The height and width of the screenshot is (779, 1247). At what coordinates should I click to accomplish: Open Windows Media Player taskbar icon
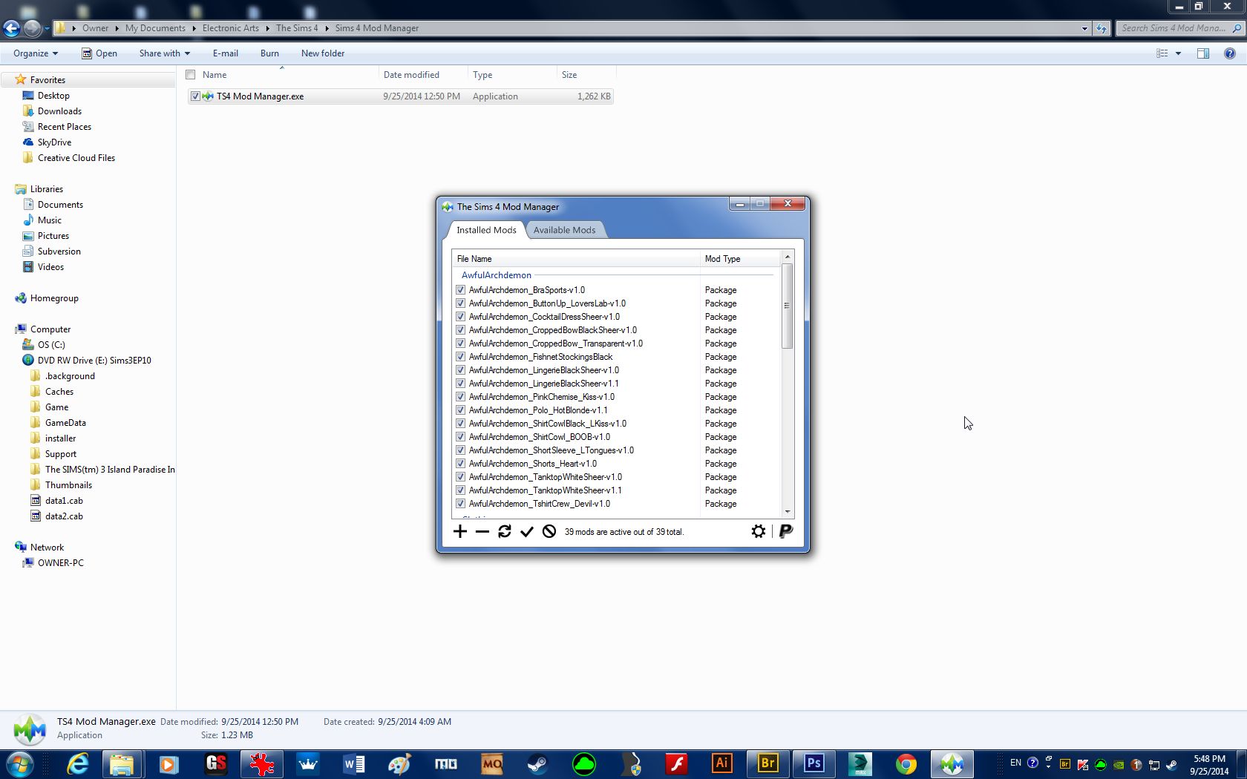pyautogui.click(x=168, y=763)
